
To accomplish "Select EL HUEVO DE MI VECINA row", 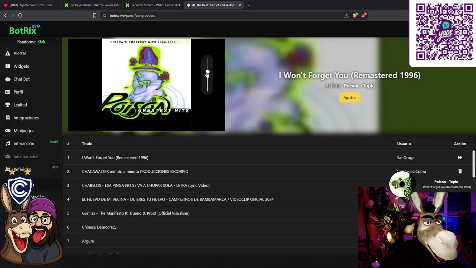I will [268, 199].
